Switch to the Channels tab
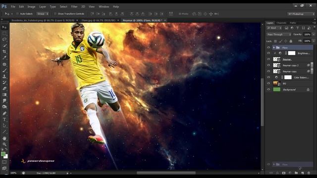 [281, 23]
